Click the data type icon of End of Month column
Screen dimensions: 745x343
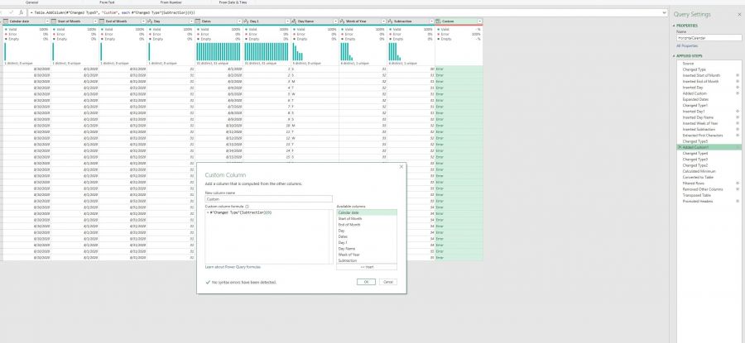tap(102, 21)
